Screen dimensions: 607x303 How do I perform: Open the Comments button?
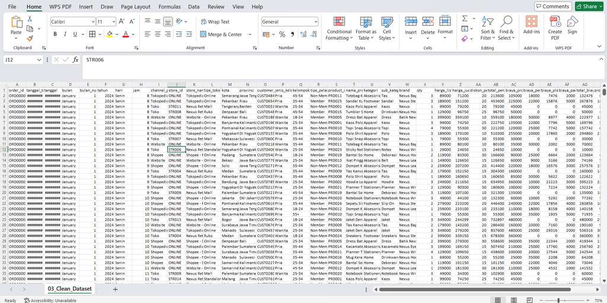click(x=552, y=6)
